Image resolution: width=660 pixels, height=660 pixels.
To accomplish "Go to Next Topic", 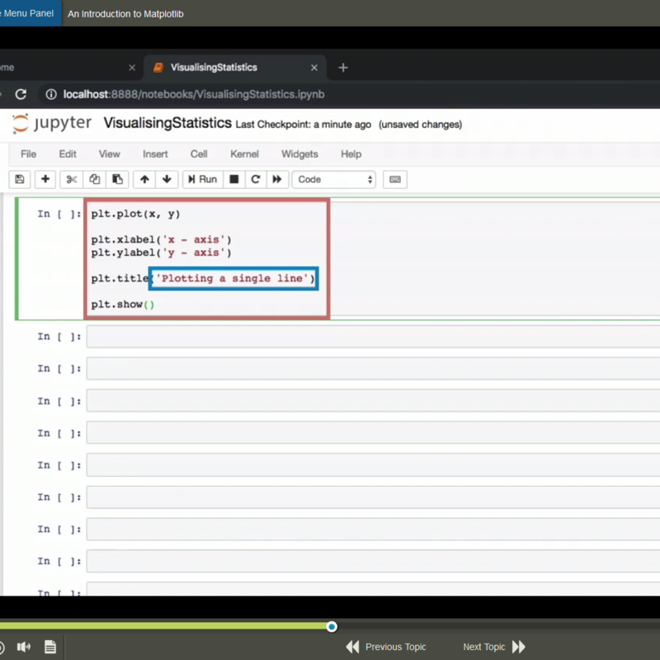I will pyautogui.click(x=494, y=647).
